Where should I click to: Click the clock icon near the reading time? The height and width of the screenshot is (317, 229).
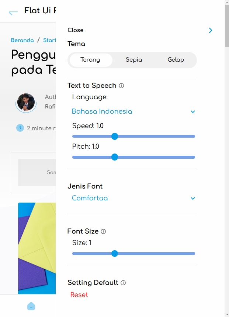tap(20, 128)
